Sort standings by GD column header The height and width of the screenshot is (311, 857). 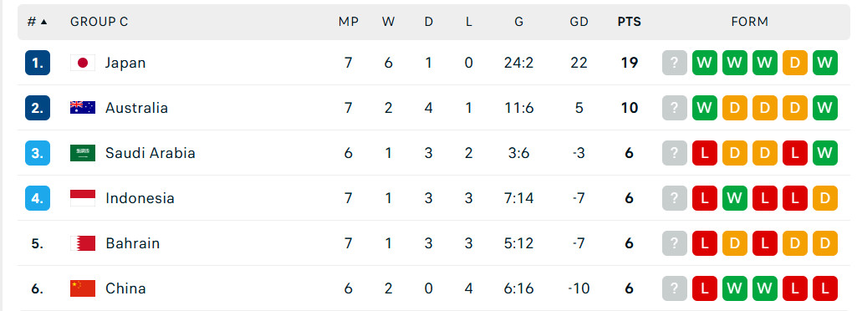tap(579, 22)
